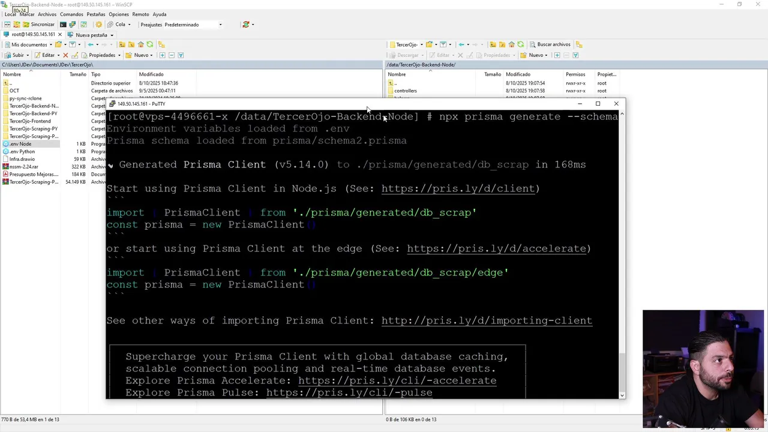Select the OCT folder
This screenshot has width=768, height=432.
coord(14,91)
